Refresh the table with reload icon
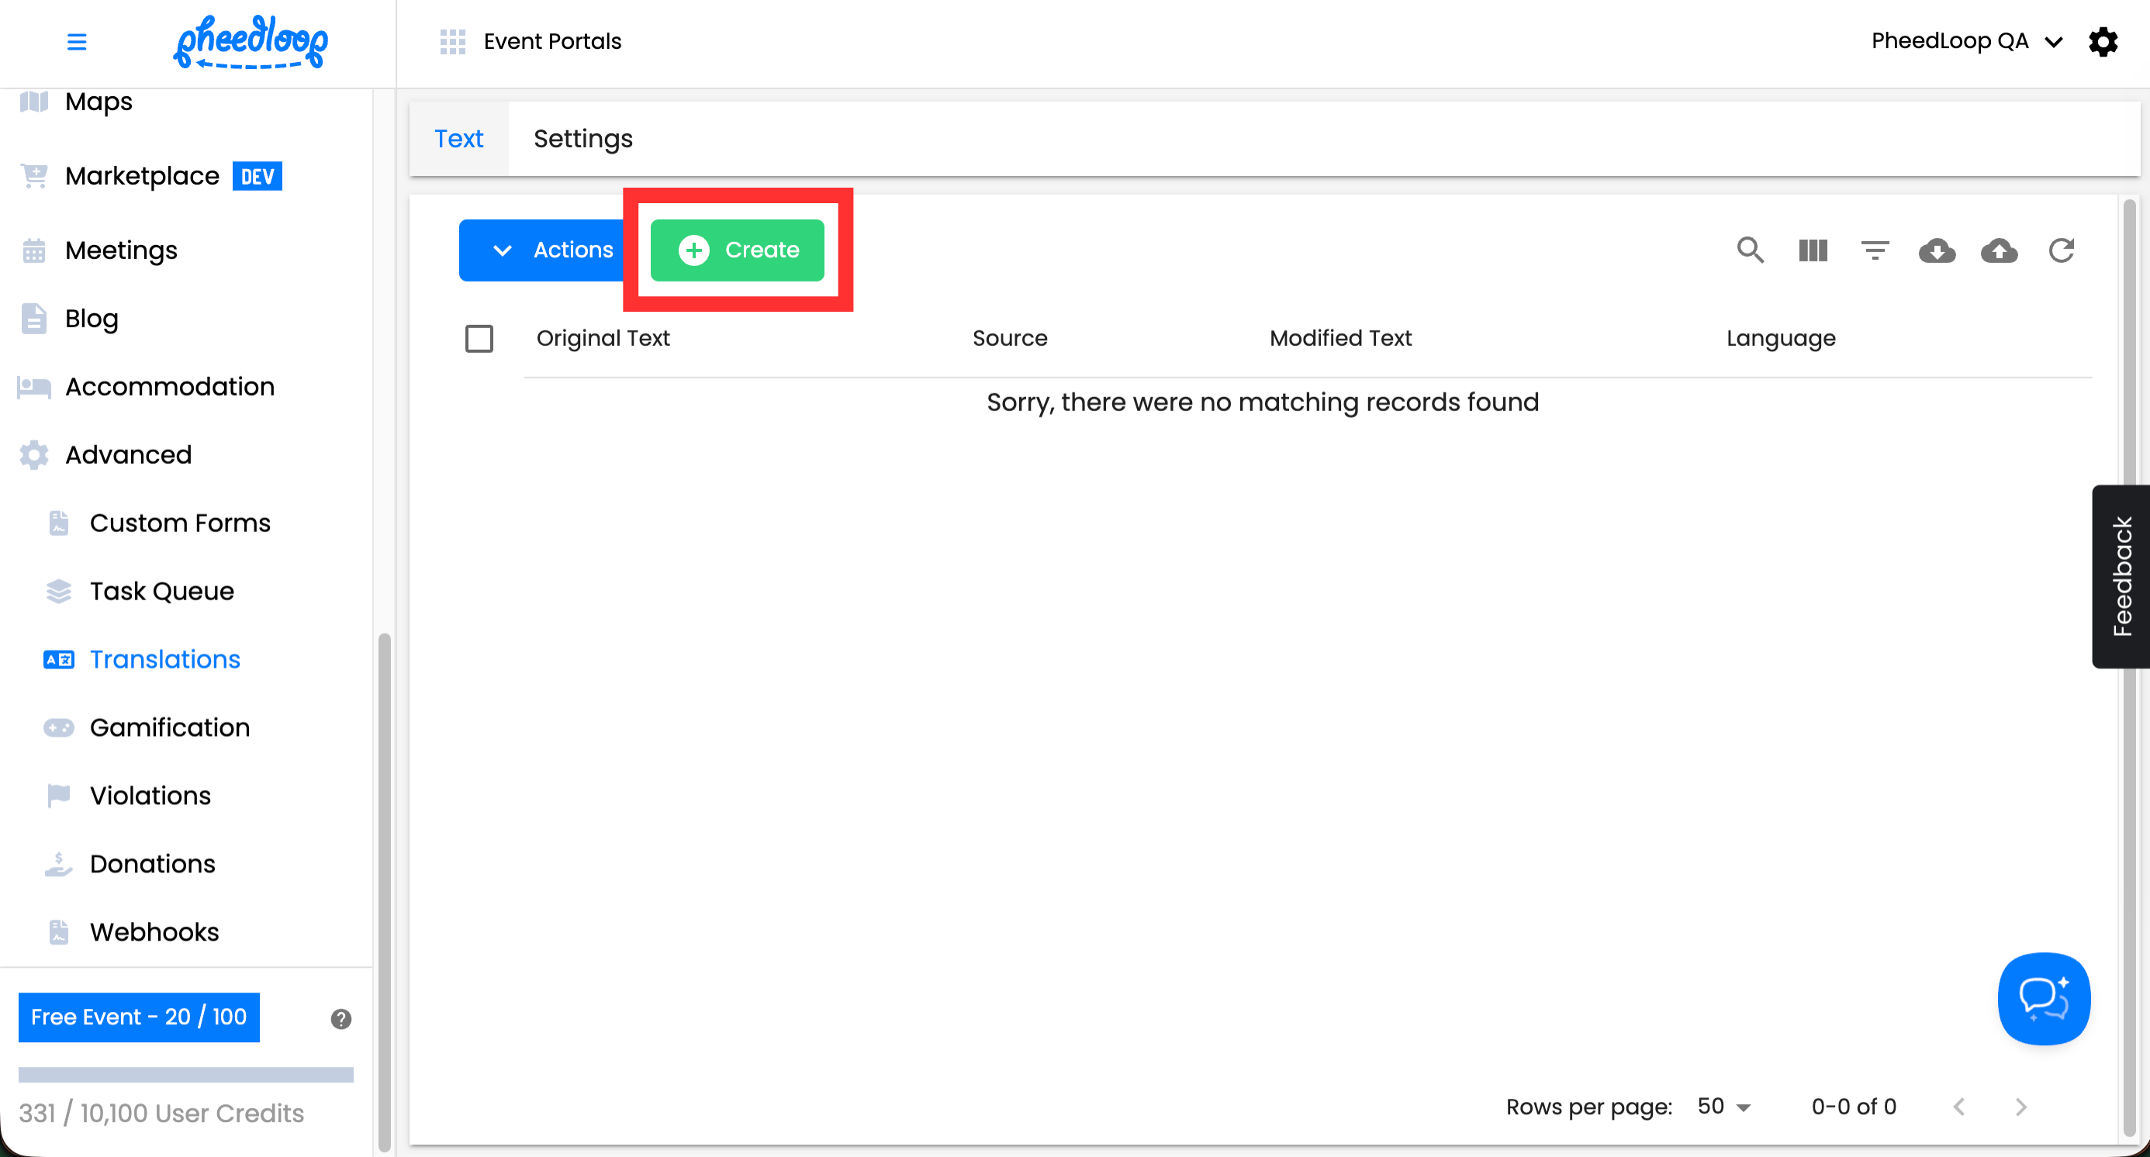 (2061, 250)
